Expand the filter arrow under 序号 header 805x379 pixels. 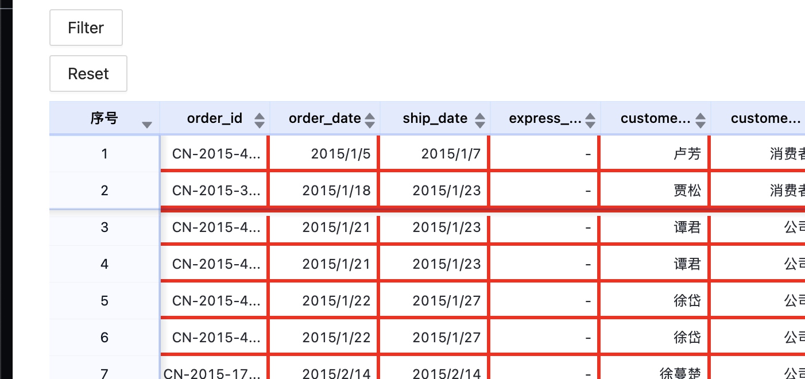coord(148,123)
